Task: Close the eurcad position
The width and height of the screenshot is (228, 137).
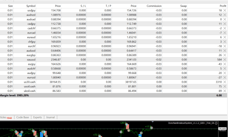Action: click(225, 33)
